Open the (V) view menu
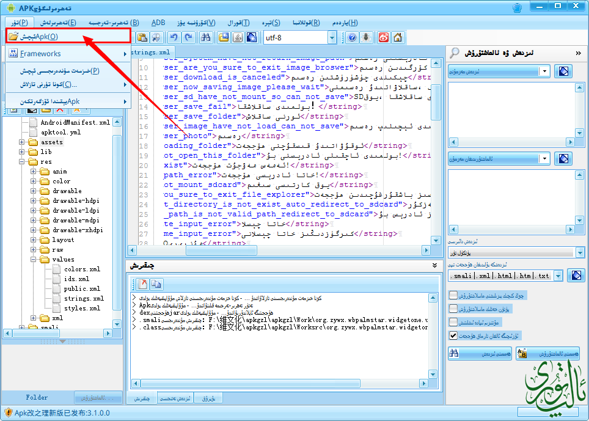589x421 pixels. pos(197,23)
